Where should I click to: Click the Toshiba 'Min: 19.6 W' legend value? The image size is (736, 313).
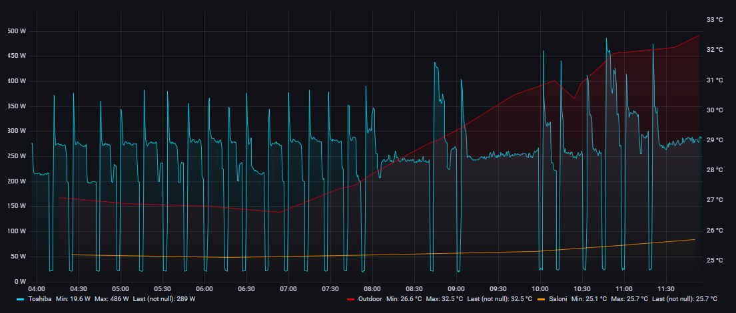click(x=73, y=299)
